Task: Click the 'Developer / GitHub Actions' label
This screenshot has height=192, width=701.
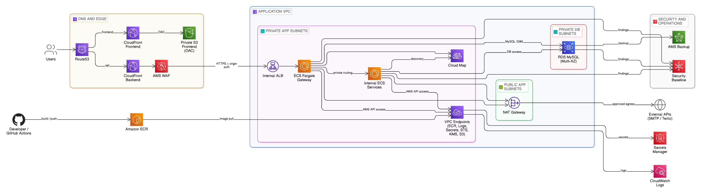Action: coord(19,131)
